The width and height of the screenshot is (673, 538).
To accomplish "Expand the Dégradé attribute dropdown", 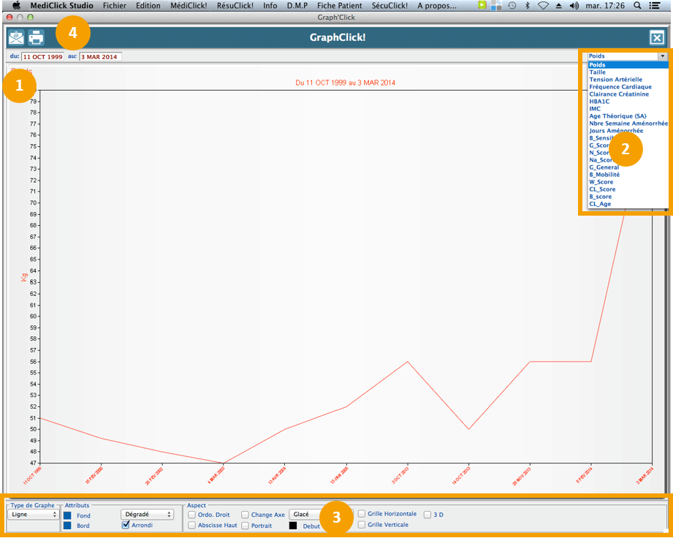I will pos(147,515).
